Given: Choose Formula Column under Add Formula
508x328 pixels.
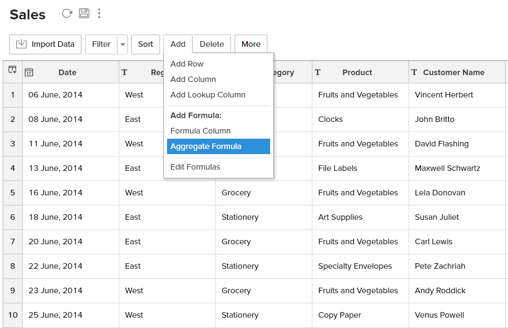Looking at the screenshot, I should click(201, 131).
